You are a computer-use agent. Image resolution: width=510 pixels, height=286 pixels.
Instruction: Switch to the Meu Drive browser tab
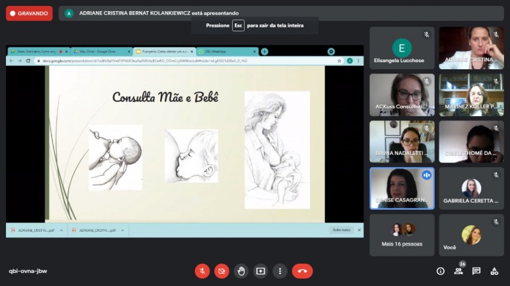99,51
